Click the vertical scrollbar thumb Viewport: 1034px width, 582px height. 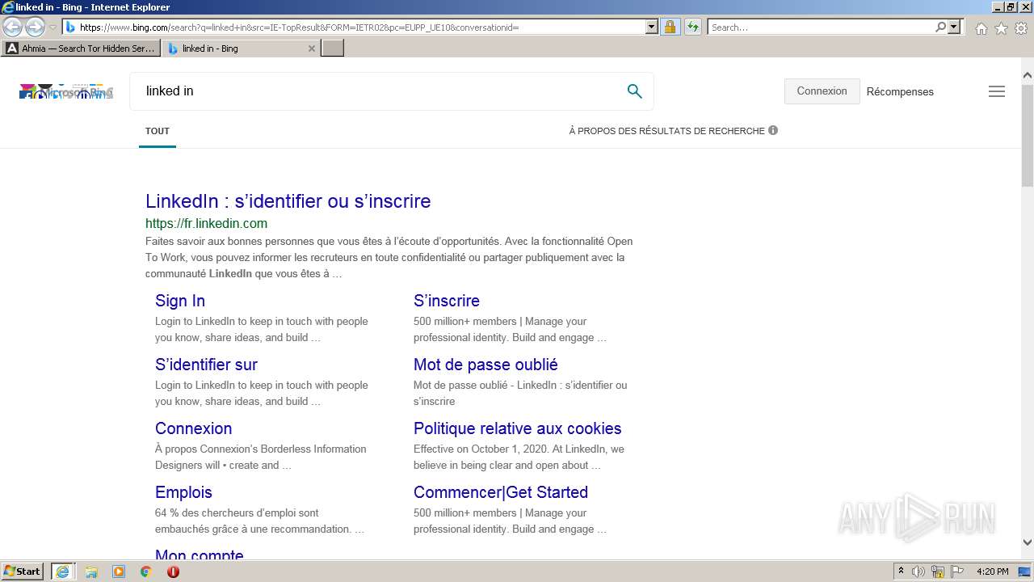coord(1028,136)
